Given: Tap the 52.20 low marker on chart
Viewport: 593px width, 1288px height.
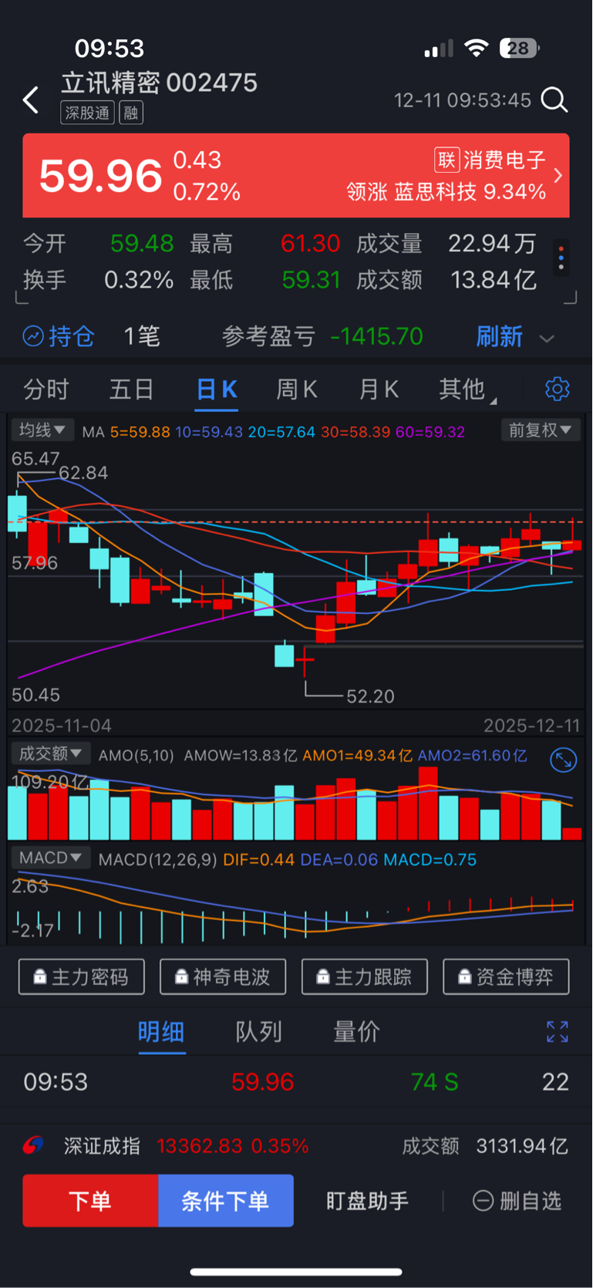Looking at the screenshot, I should click(x=370, y=696).
